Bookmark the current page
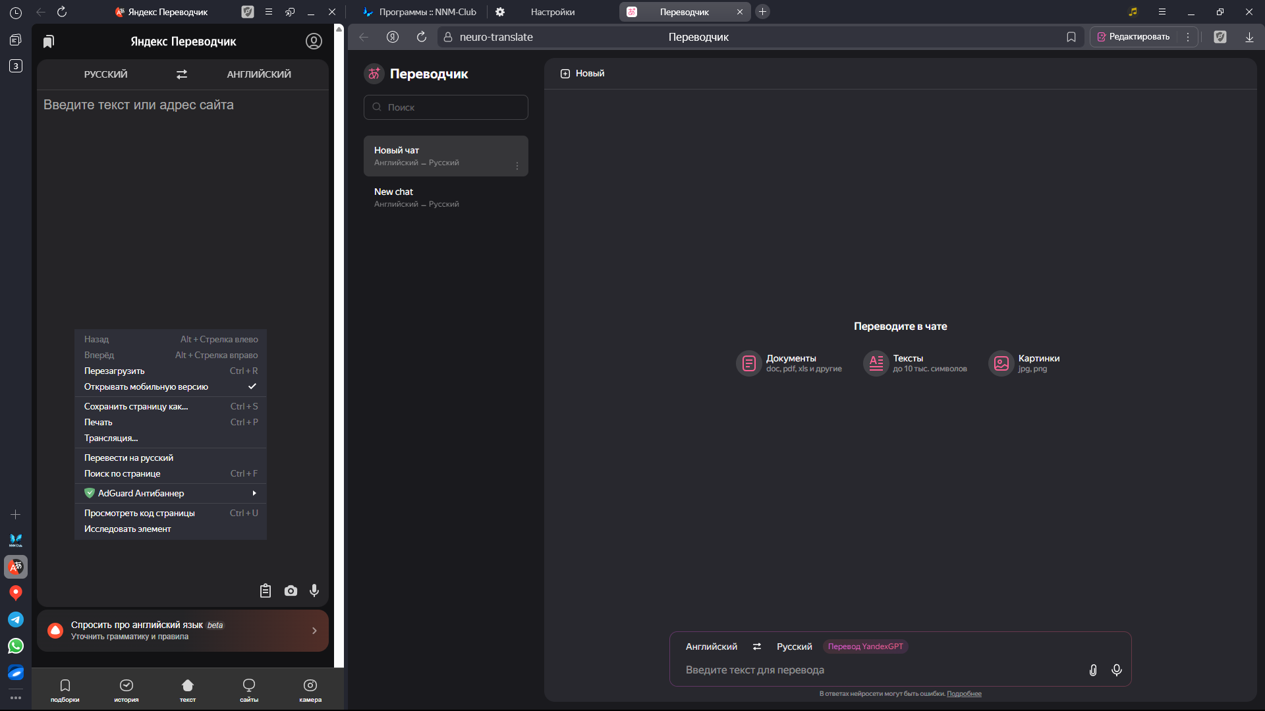The image size is (1265, 711). (1071, 37)
